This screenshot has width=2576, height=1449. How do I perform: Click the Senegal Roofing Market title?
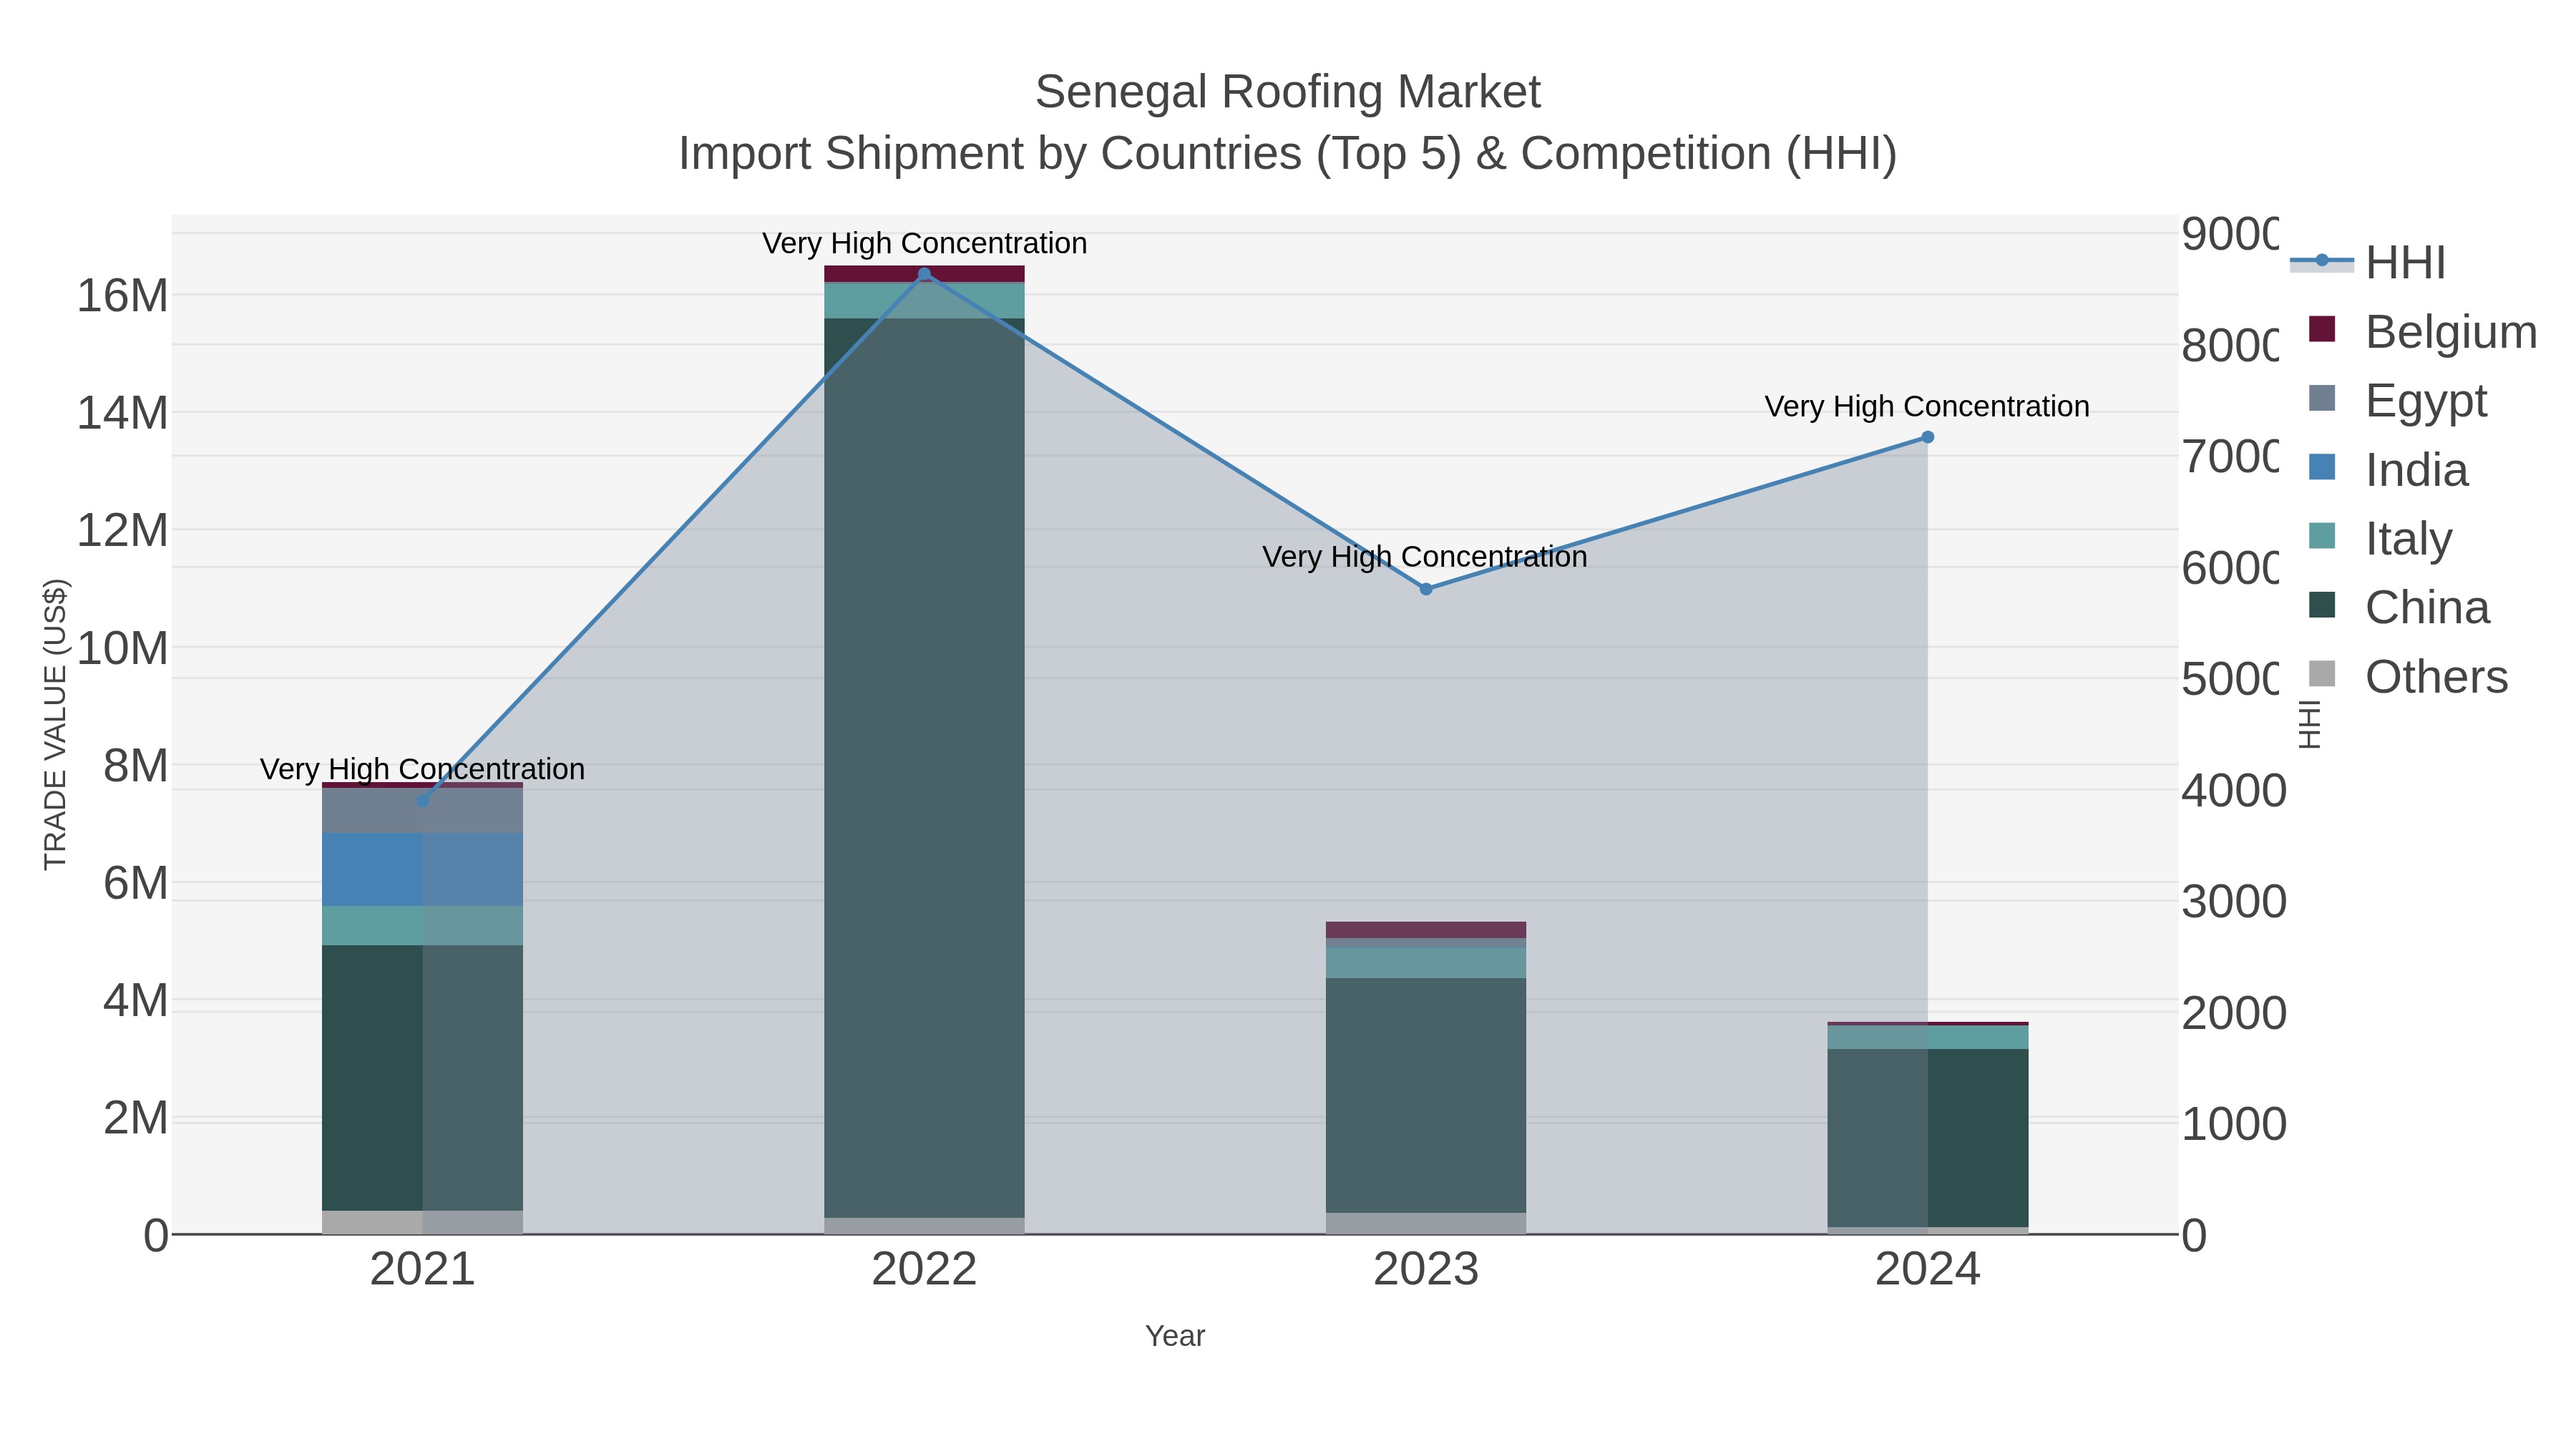[x=1288, y=92]
